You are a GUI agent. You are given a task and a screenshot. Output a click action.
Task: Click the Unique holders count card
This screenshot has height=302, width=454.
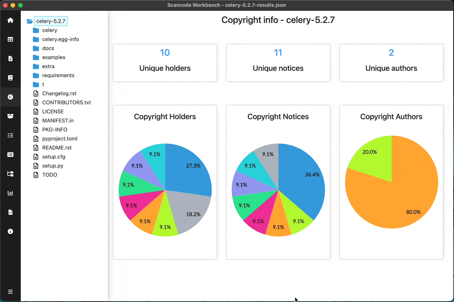point(165,63)
